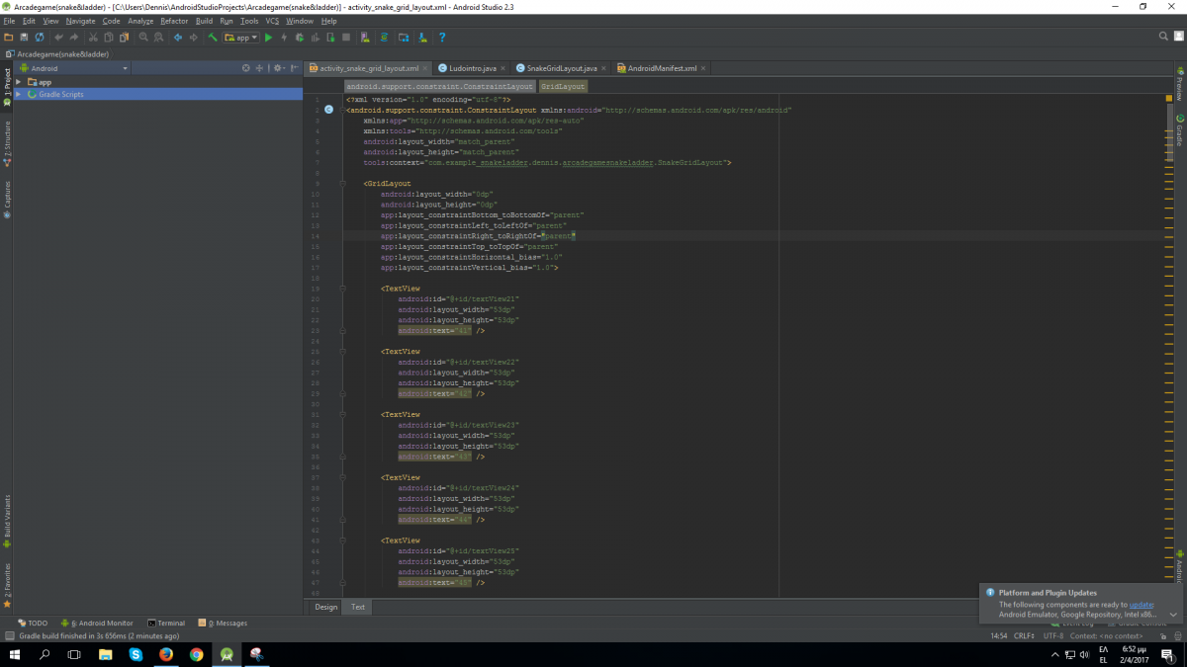This screenshot has height=667, width=1187.
Task: Collapse the GridLayout tag fold marker
Action: point(343,184)
